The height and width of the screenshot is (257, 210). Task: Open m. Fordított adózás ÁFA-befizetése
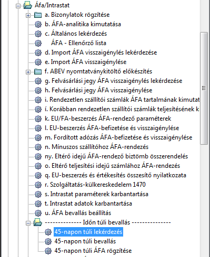point(118,137)
